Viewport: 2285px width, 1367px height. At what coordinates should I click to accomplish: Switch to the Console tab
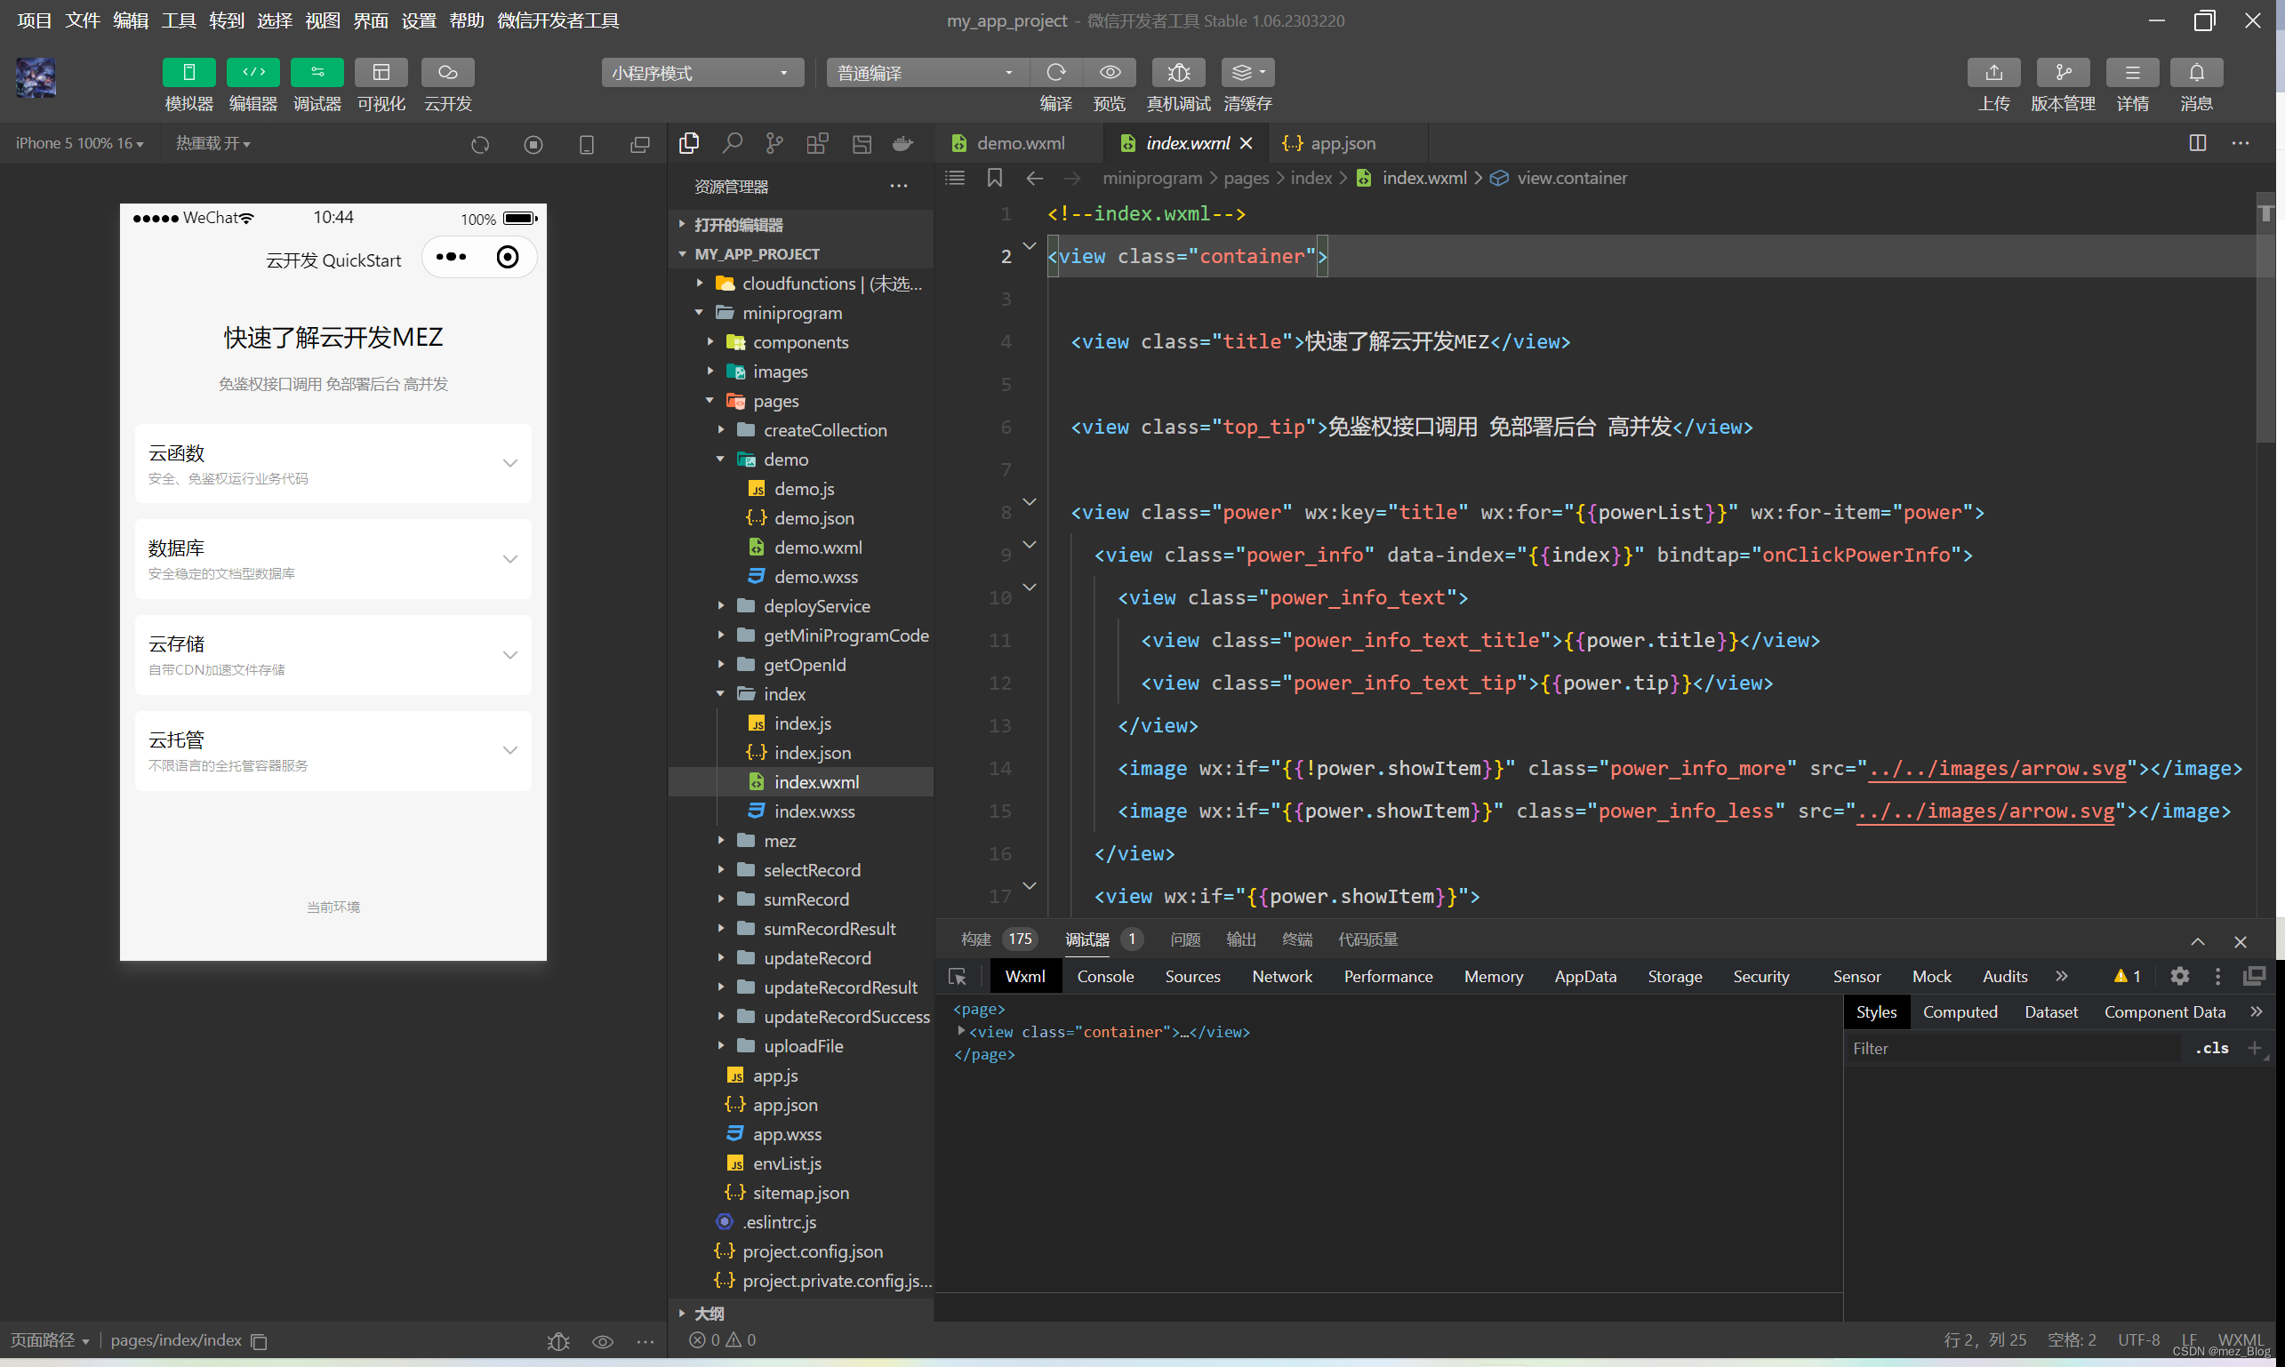point(1105,977)
